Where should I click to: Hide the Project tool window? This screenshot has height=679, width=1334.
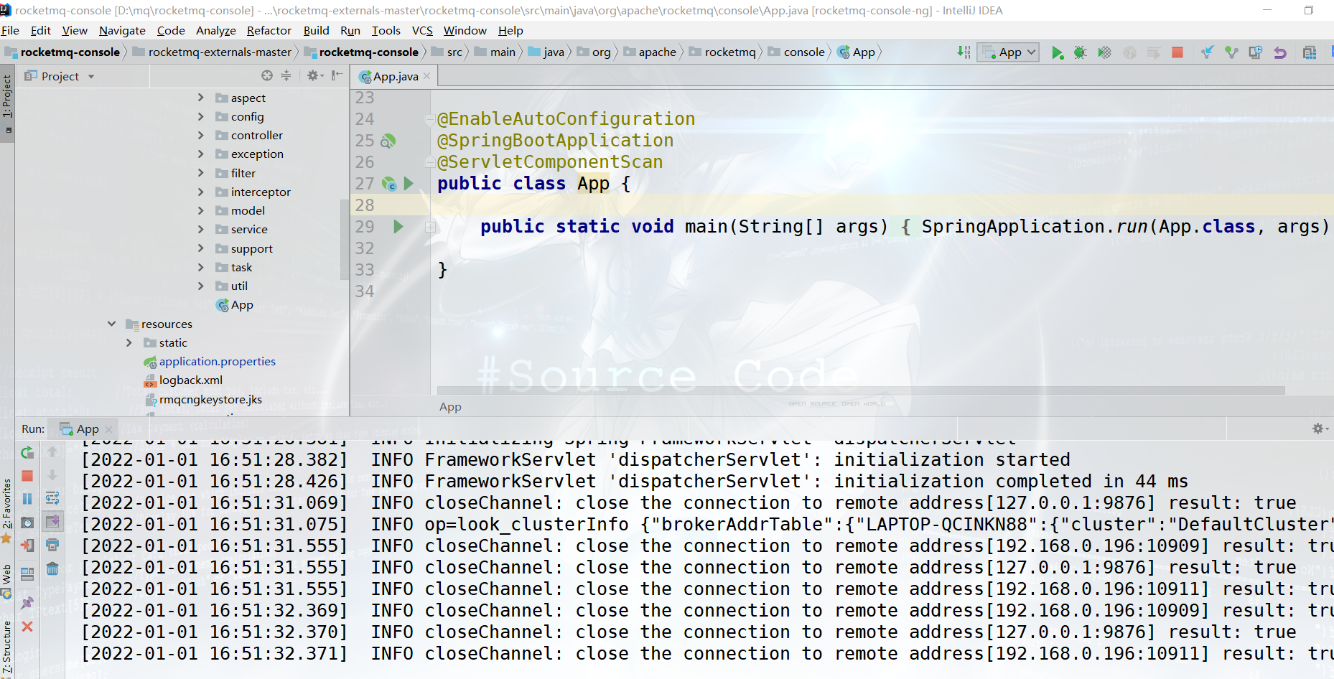click(x=337, y=75)
